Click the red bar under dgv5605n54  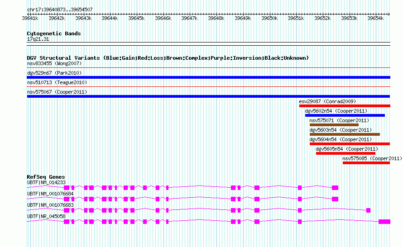(x=345, y=153)
